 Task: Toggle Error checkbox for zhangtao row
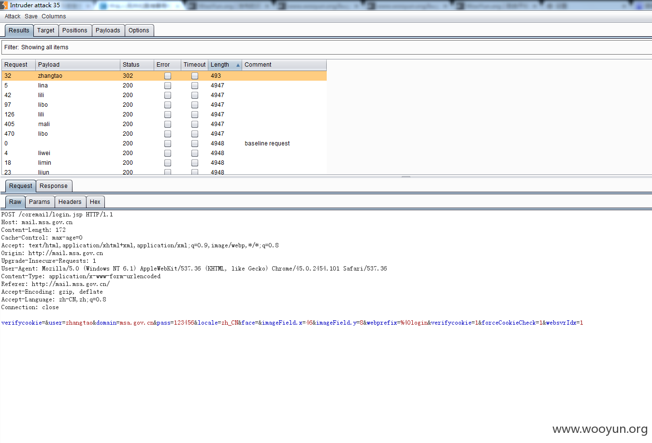coord(168,76)
